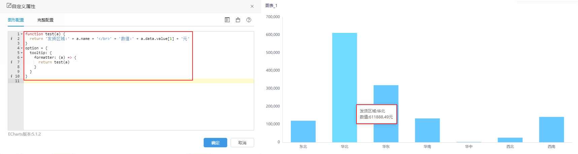Screen dimensions: 578x154
Task: Click the info marker on line 7
Action: [x=11, y=62]
